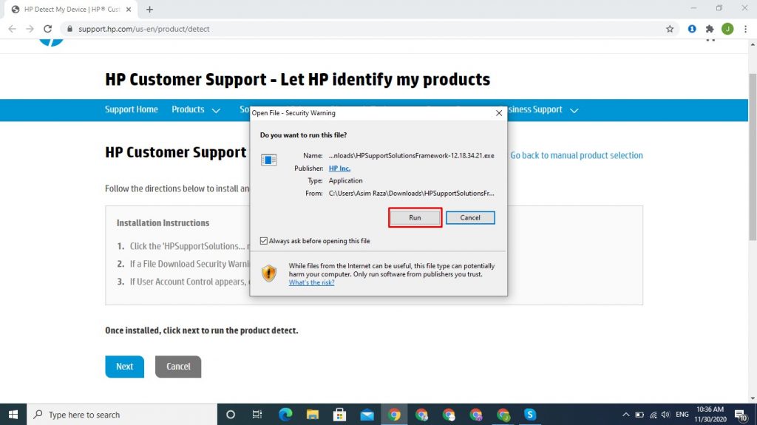Click the HP Inc. publisher link
This screenshot has width=757, height=425.
tap(339, 169)
